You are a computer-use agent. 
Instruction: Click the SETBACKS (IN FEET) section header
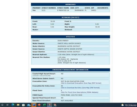[70, 17]
